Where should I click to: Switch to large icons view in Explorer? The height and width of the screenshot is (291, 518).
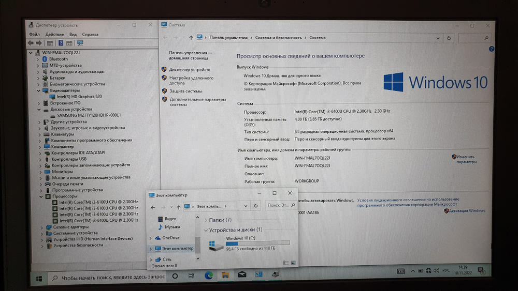(293, 263)
